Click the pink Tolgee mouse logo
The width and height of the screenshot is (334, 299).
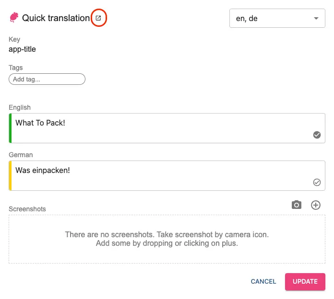(x=14, y=18)
